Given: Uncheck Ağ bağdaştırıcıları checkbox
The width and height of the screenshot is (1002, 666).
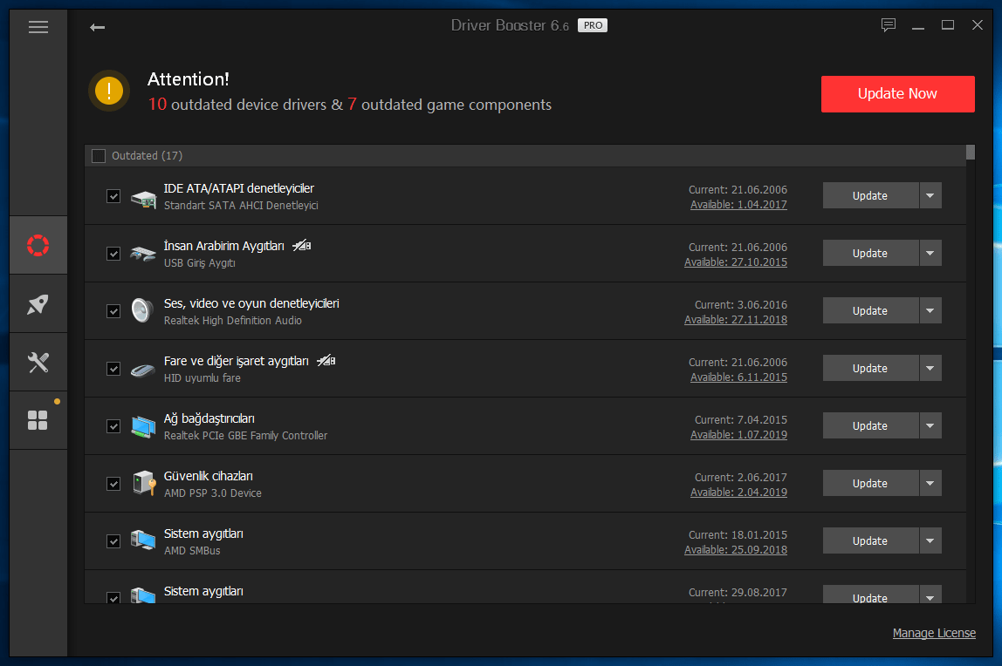Looking at the screenshot, I should pyautogui.click(x=113, y=425).
